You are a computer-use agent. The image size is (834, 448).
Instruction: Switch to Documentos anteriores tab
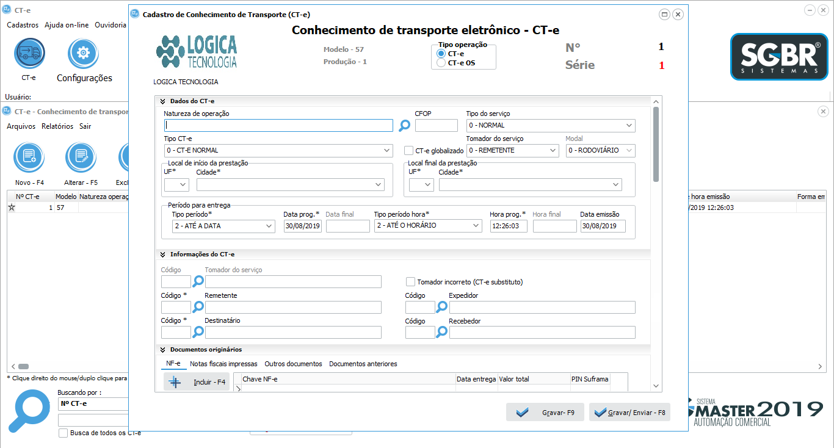(x=363, y=364)
